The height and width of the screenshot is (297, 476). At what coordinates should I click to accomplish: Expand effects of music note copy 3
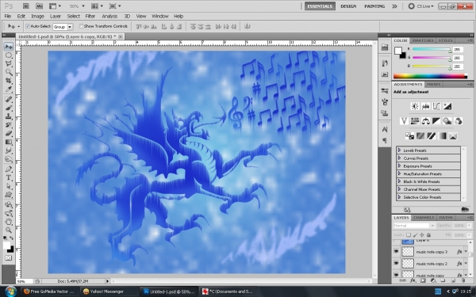point(466,251)
